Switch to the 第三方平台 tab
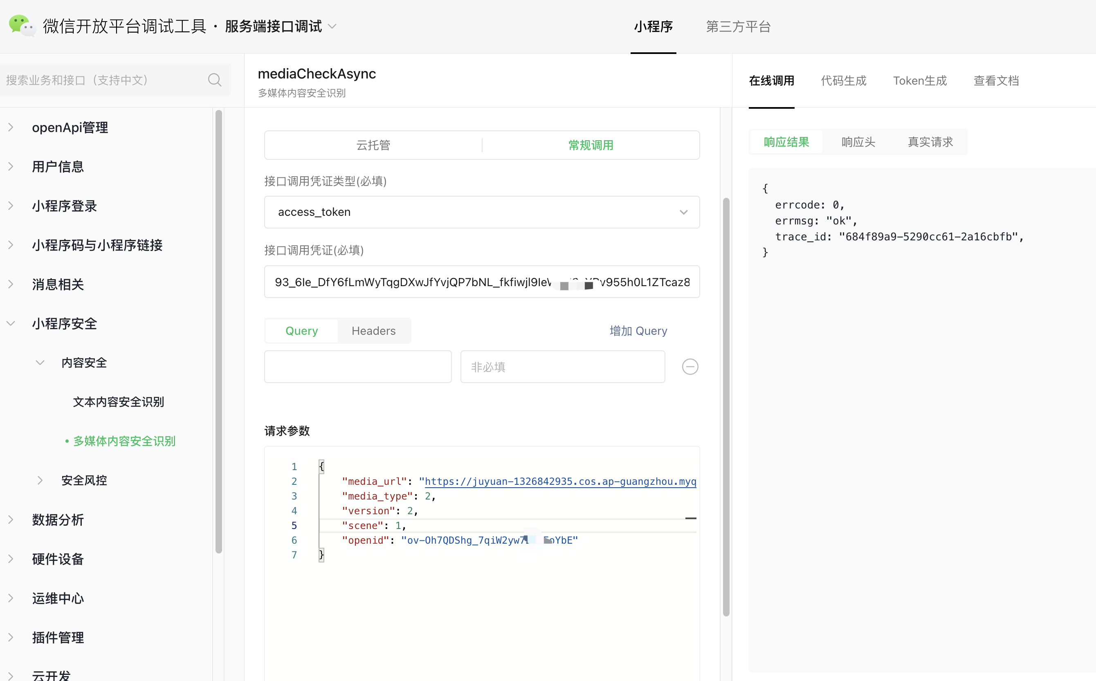This screenshot has width=1096, height=681. click(738, 27)
